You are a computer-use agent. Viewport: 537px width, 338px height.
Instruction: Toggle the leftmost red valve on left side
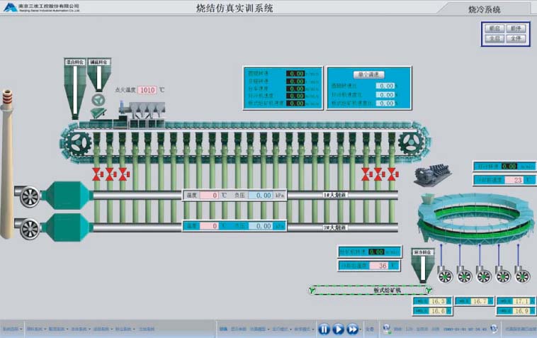click(x=98, y=174)
